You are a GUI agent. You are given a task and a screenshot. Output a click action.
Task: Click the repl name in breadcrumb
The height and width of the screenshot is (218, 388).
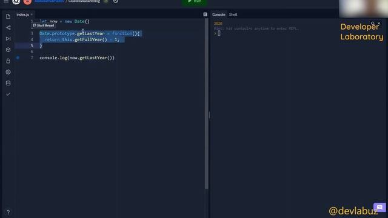point(84,1)
